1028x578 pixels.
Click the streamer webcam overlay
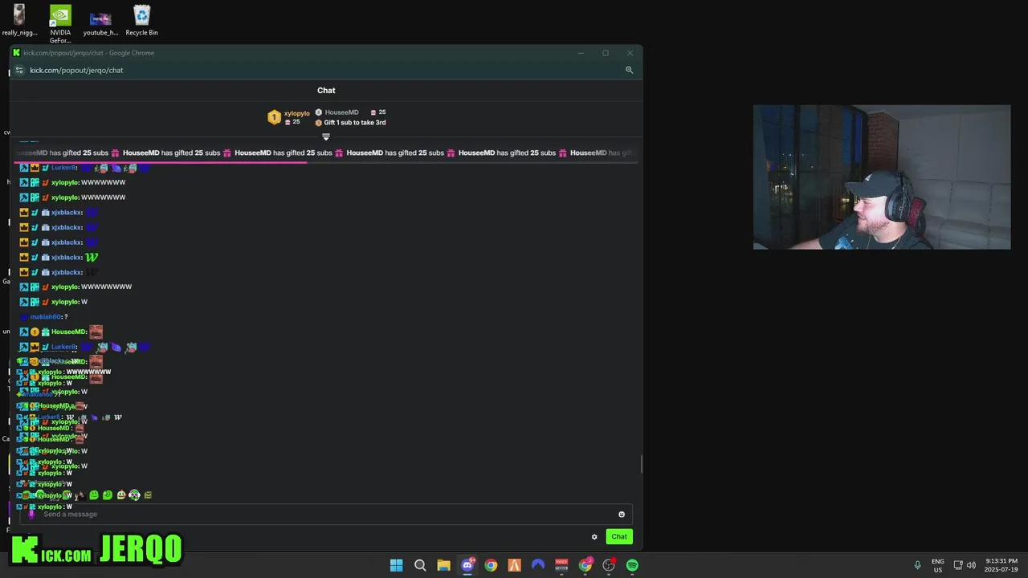pos(882,177)
